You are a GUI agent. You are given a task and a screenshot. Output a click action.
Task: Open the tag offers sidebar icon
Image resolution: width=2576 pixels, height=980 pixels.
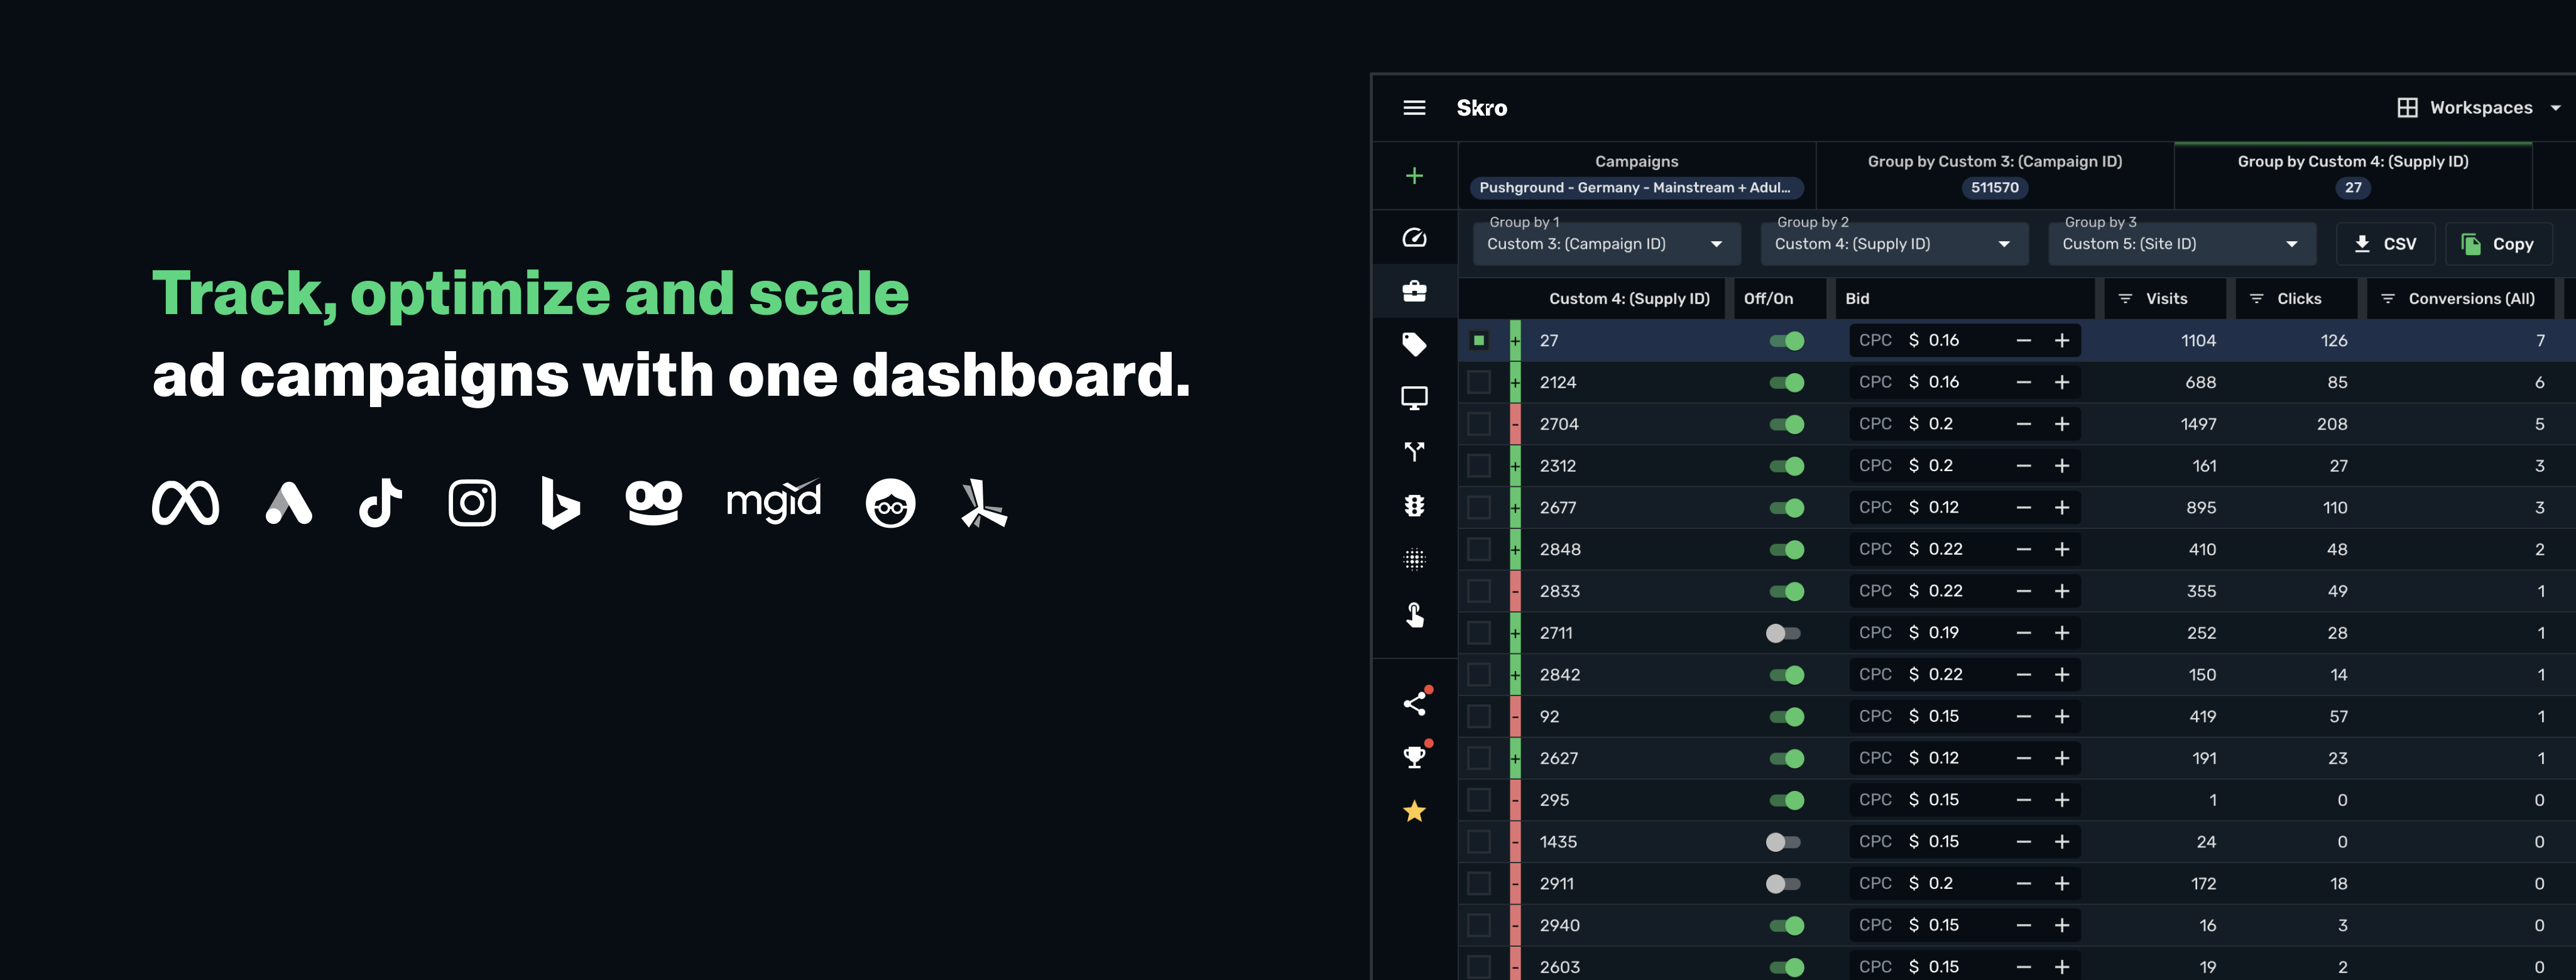tap(1414, 345)
